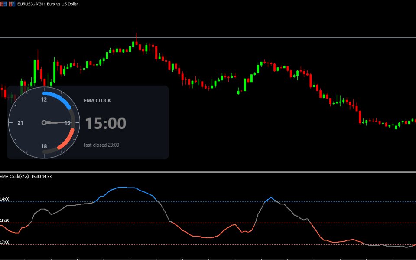Click the clock hand center hub

point(44,122)
